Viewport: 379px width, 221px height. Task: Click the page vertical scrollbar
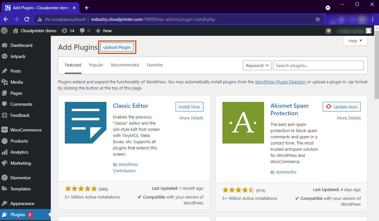377,65
